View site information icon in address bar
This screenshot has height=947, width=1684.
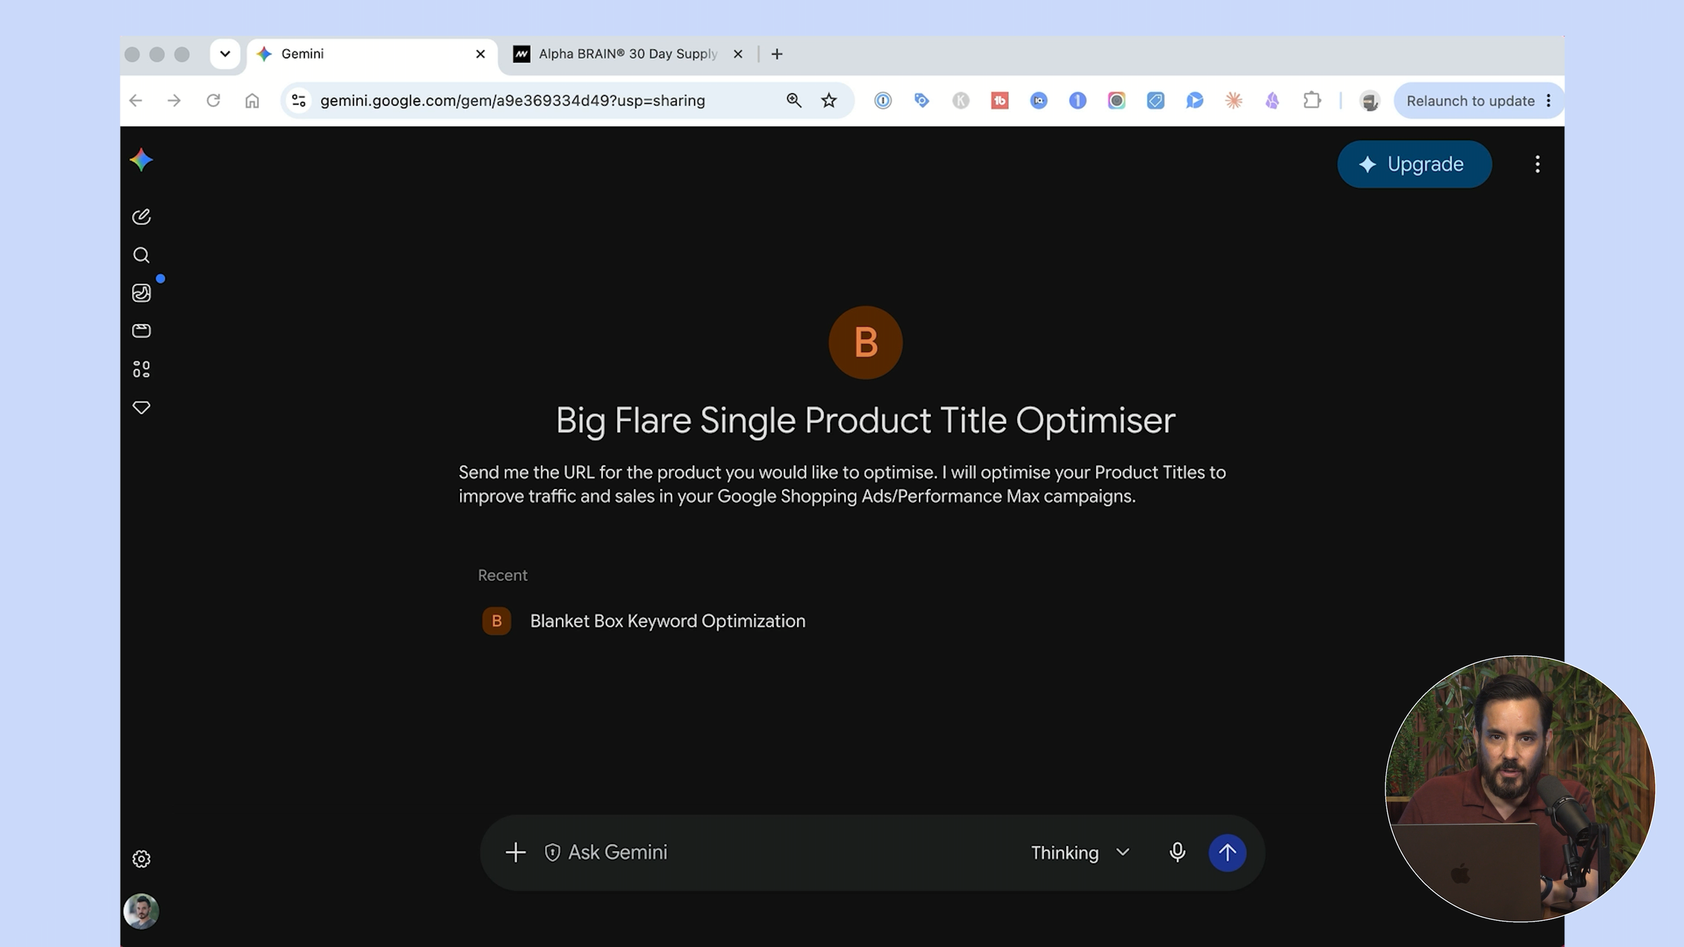[x=298, y=100]
